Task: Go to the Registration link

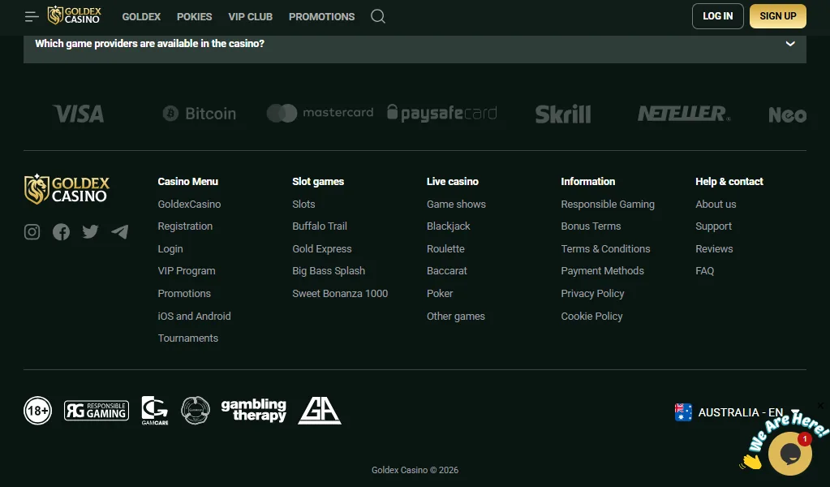Action: click(x=185, y=226)
